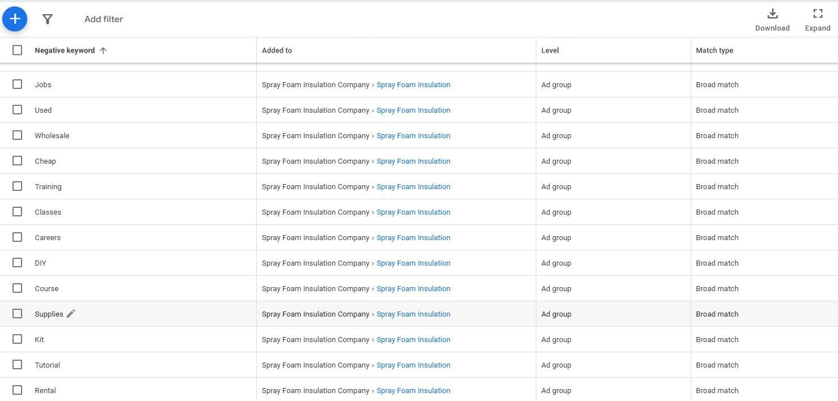Click the Added to column header
The height and width of the screenshot is (401, 838).
click(277, 50)
